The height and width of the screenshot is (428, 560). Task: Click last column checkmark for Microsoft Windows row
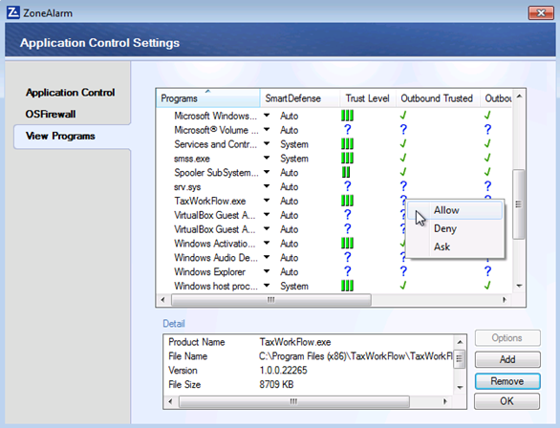point(487,116)
